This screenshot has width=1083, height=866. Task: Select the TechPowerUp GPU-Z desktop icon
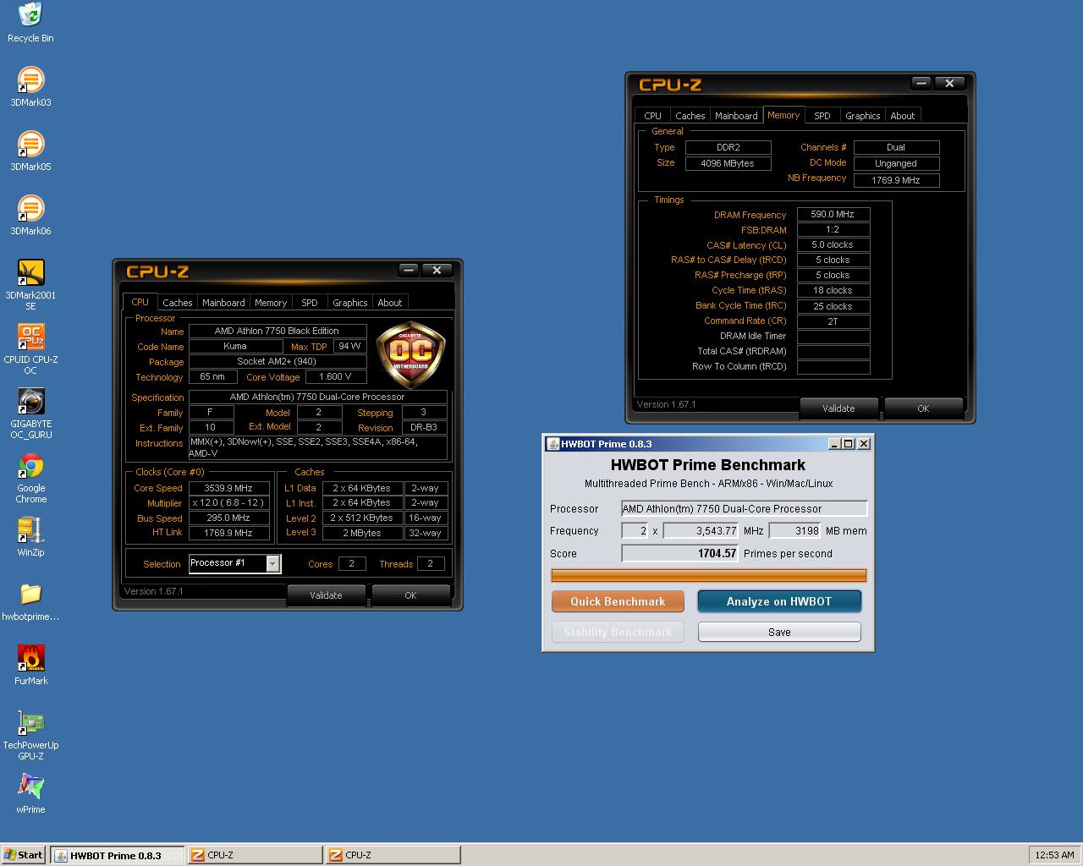30,735
